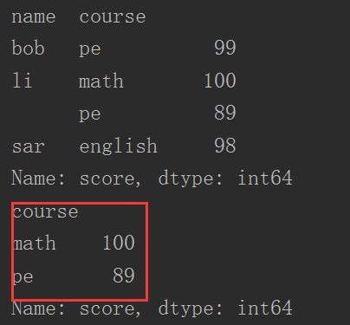Click value 100 in the second output
The image size is (350, 325).
119,243
